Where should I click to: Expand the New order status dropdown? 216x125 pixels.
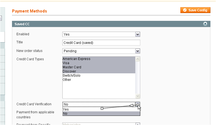101,51
